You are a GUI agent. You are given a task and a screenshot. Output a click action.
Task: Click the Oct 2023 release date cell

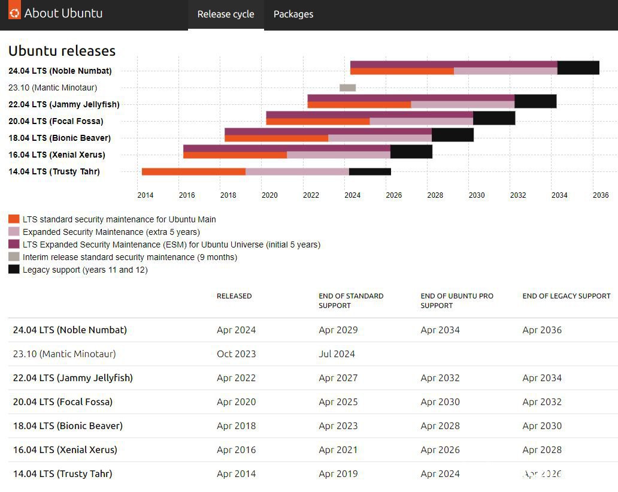click(236, 354)
